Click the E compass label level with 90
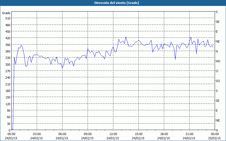 [217, 111]
